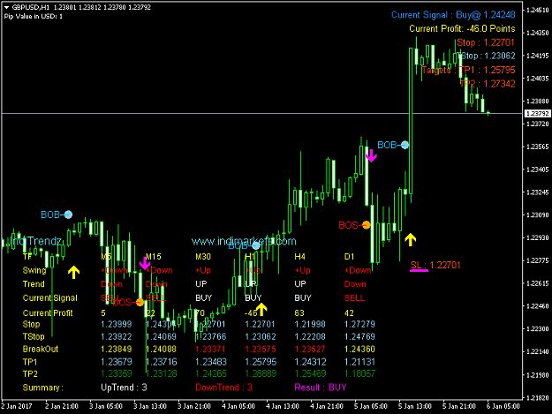
Task: Open the chart dropdown triangle beside GBPUSD,H1
Action: tap(6, 7)
